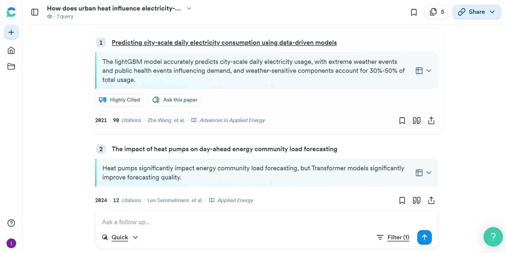Select the Highly Cited badge
The image size is (506, 253).
point(119,100)
